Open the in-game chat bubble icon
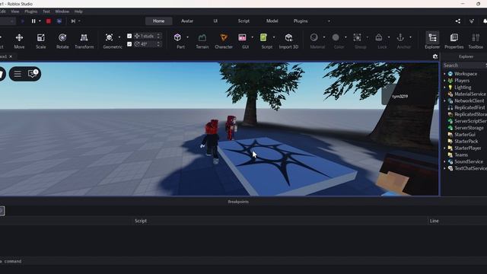The image size is (487, 274). (33, 74)
